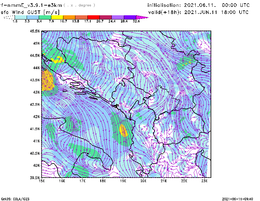Screen dimensions: 260x201
Task: Click the '2021-06-11-09:40' timestamp
Action: (x=238, y=199)
